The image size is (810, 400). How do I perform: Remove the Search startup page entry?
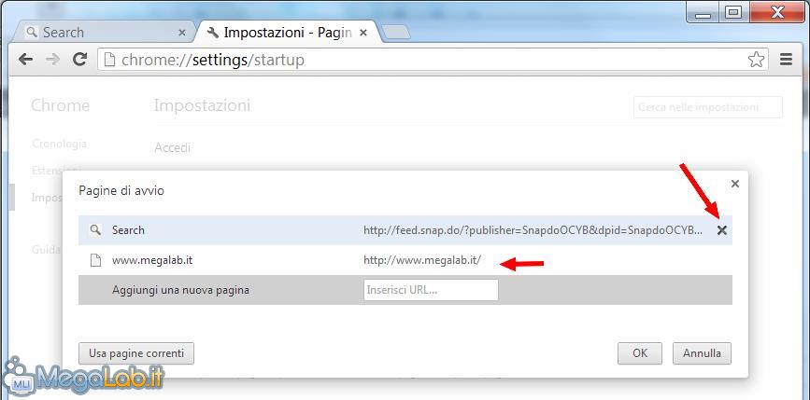pyautogui.click(x=721, y=230)
